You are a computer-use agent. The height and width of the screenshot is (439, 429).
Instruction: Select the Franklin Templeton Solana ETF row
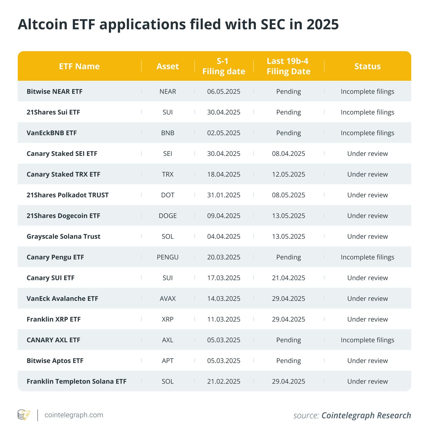click(x=76, y=381)
